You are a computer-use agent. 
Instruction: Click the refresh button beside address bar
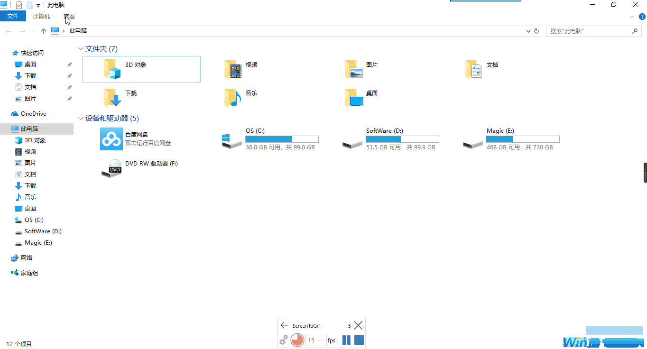(536, 31)
